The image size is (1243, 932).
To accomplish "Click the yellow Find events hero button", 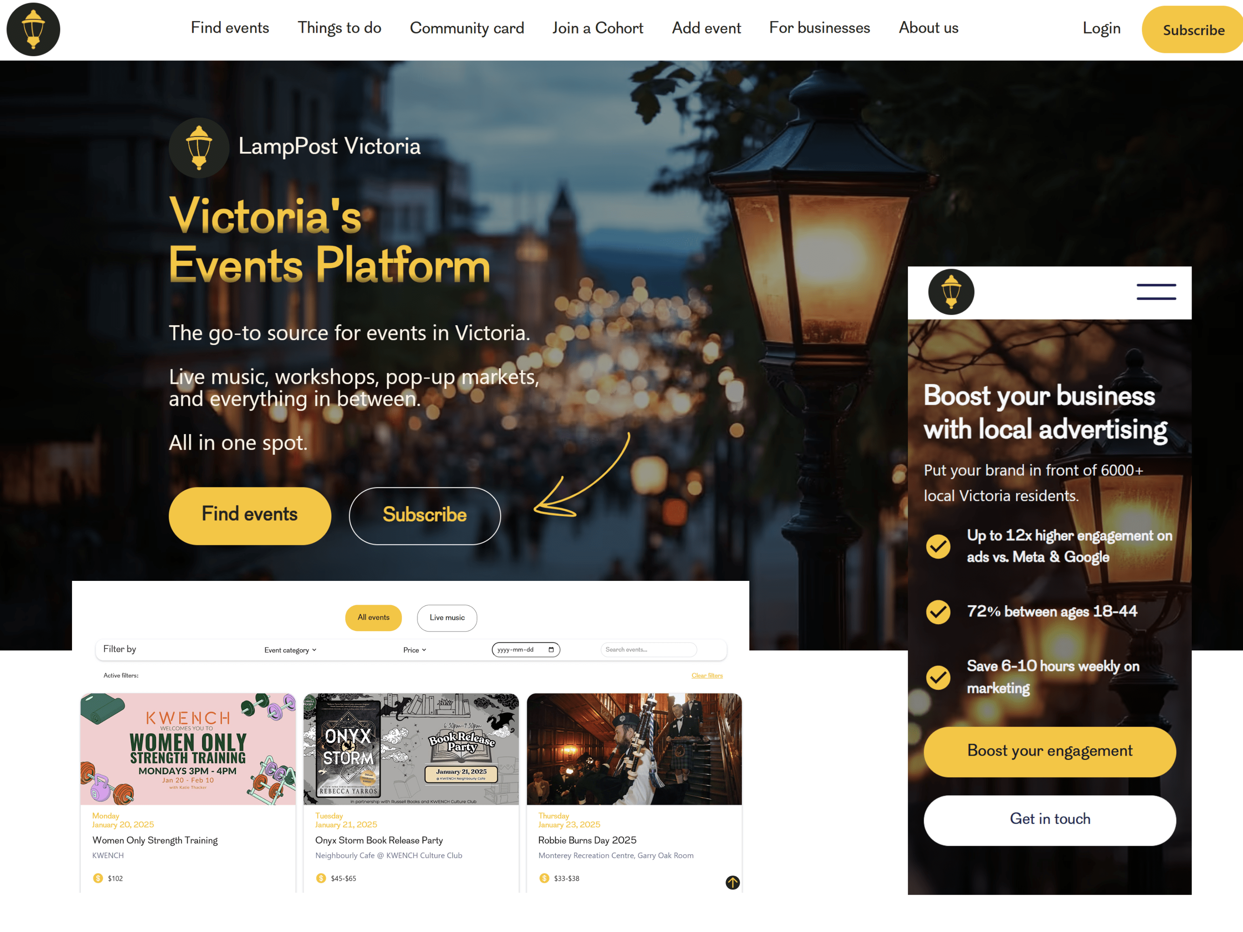I will pyautogui.click(x=250, y=515).
